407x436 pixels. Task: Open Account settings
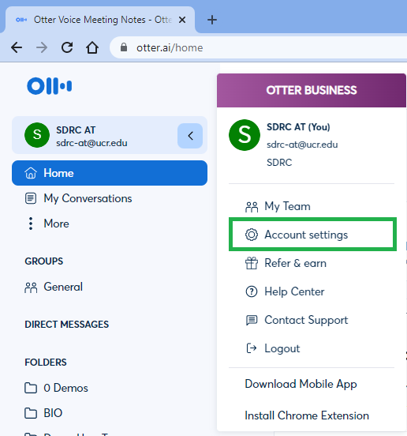pyautogui.click(x=312, y=235)
